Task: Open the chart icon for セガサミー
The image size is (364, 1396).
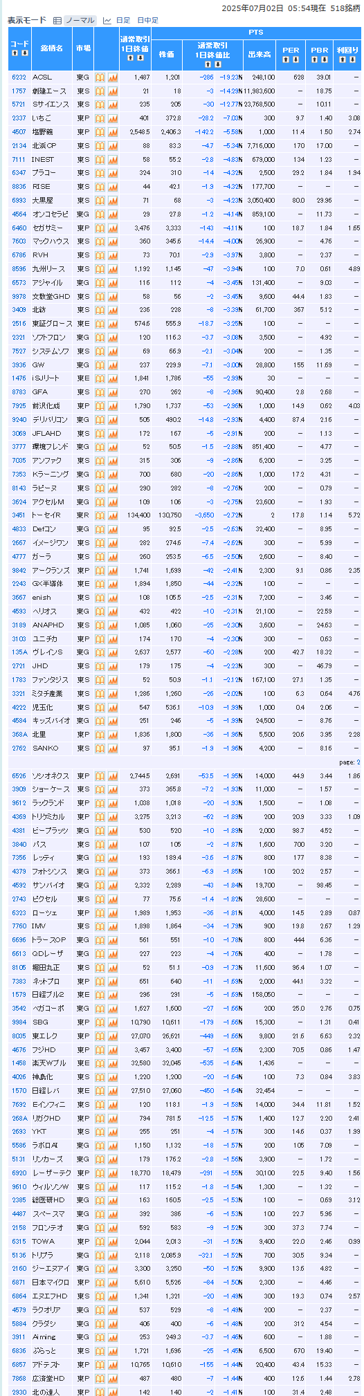Action: click(x=113, y=228)
